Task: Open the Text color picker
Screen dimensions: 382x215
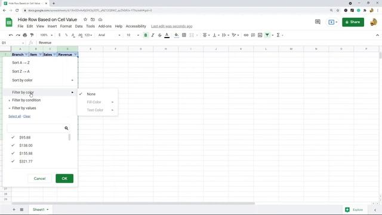Action: [x=167, y=35]
